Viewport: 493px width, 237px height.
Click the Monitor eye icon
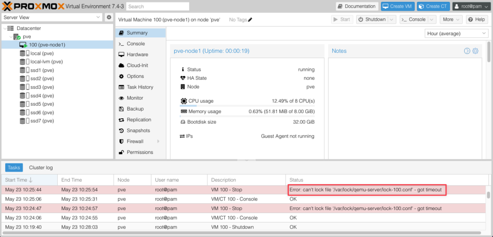[121, 98]
